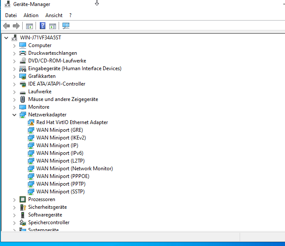
Task: Open the Ansicht menu
Action: pyautogui.click(x=54, y=15)
